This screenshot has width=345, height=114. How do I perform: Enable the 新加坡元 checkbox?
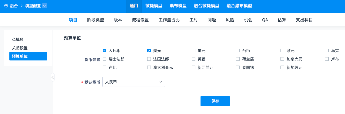click(282, 67)
